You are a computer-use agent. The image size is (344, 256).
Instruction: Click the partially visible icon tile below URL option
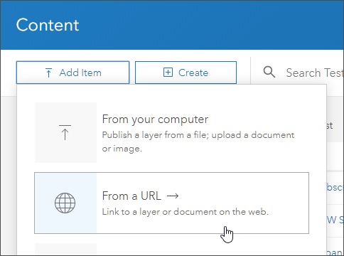65,250
